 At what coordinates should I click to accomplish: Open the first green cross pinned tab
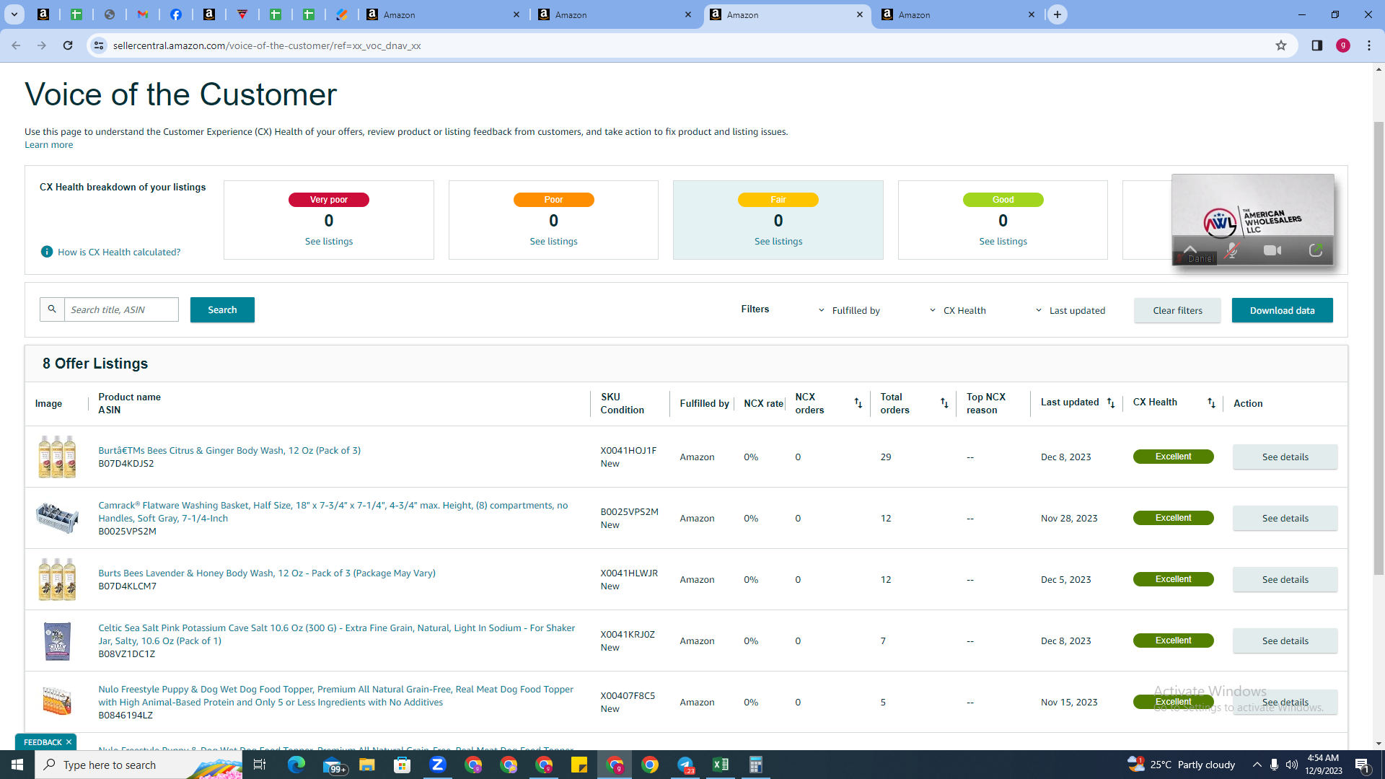point(76,14)
